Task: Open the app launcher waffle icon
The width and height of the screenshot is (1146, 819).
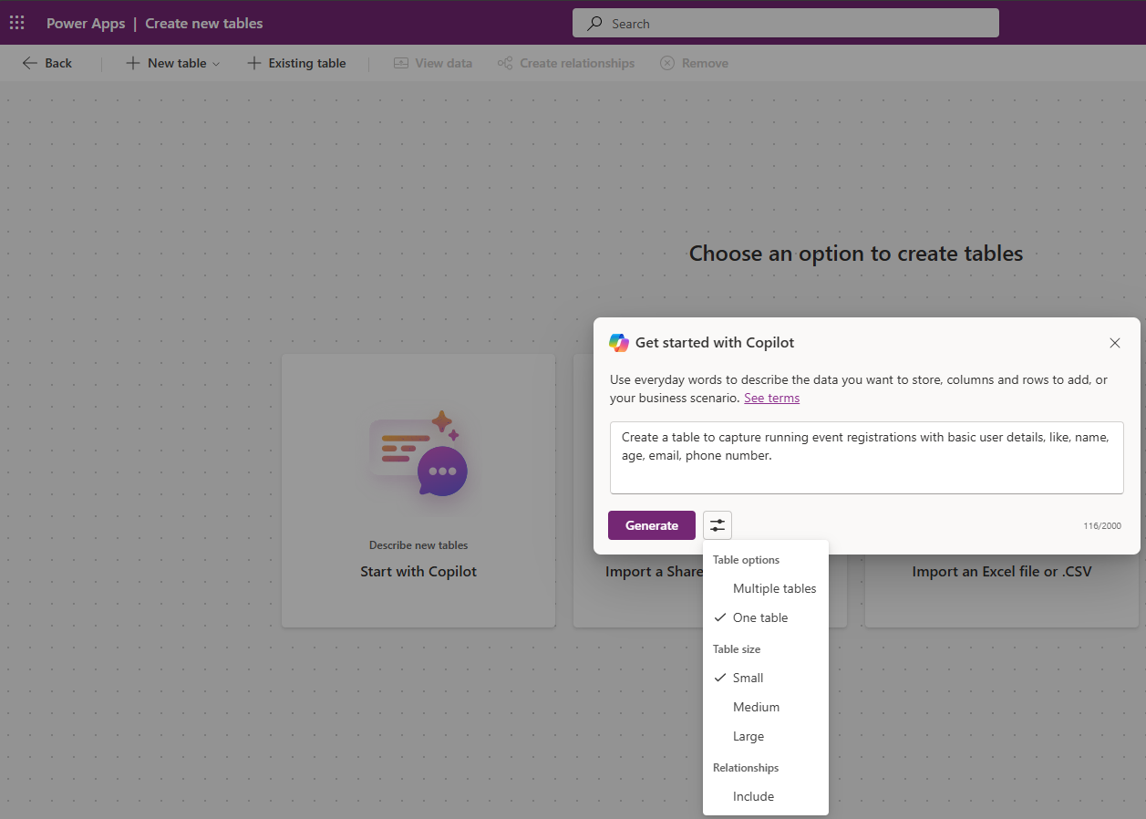Action: (17, 23)
